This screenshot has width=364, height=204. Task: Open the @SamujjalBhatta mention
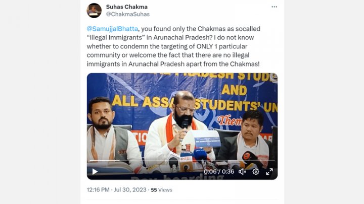tap(112, 29)
